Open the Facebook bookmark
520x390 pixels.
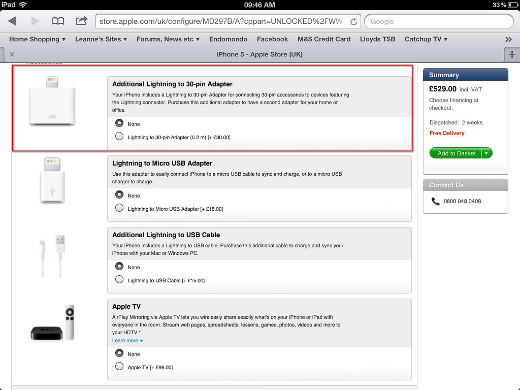tap(272, 39)
